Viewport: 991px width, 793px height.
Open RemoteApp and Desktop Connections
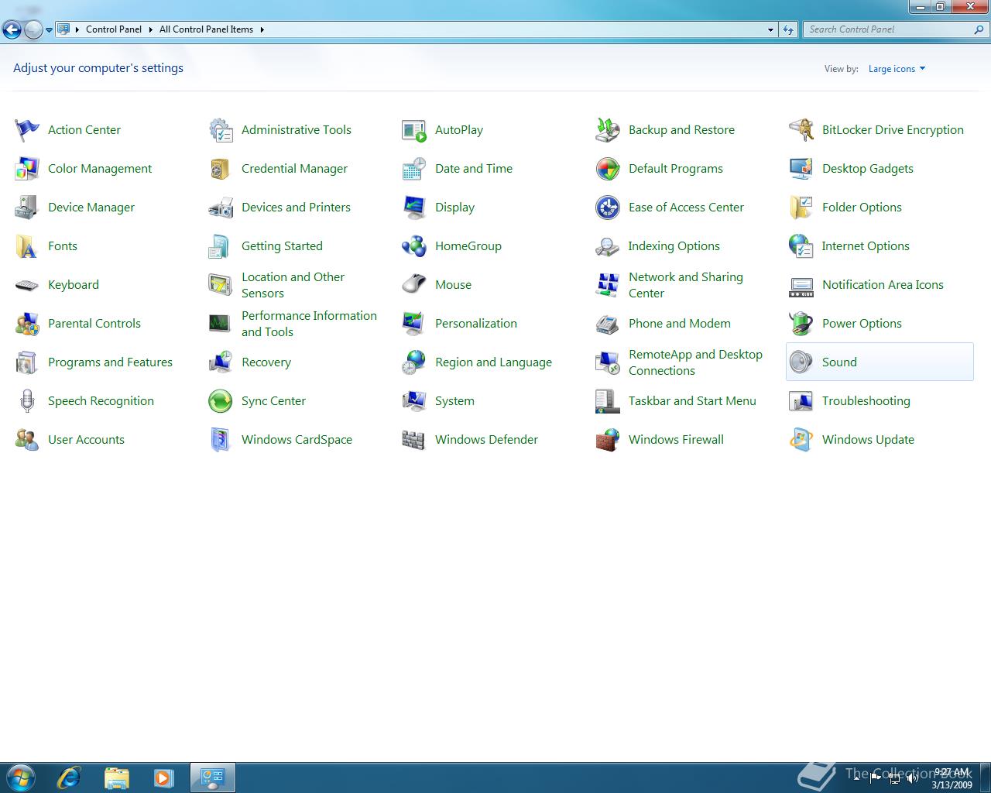[695, 362]
